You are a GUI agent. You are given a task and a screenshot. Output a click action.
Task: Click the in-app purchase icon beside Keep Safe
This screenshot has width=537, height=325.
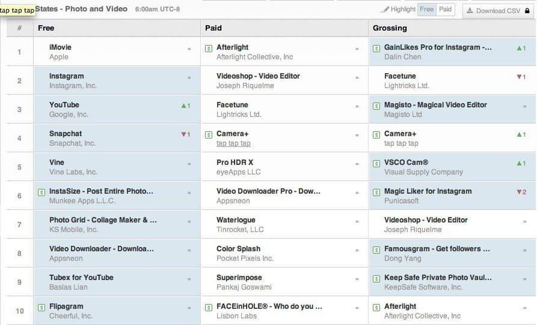[x=376, y=278]
